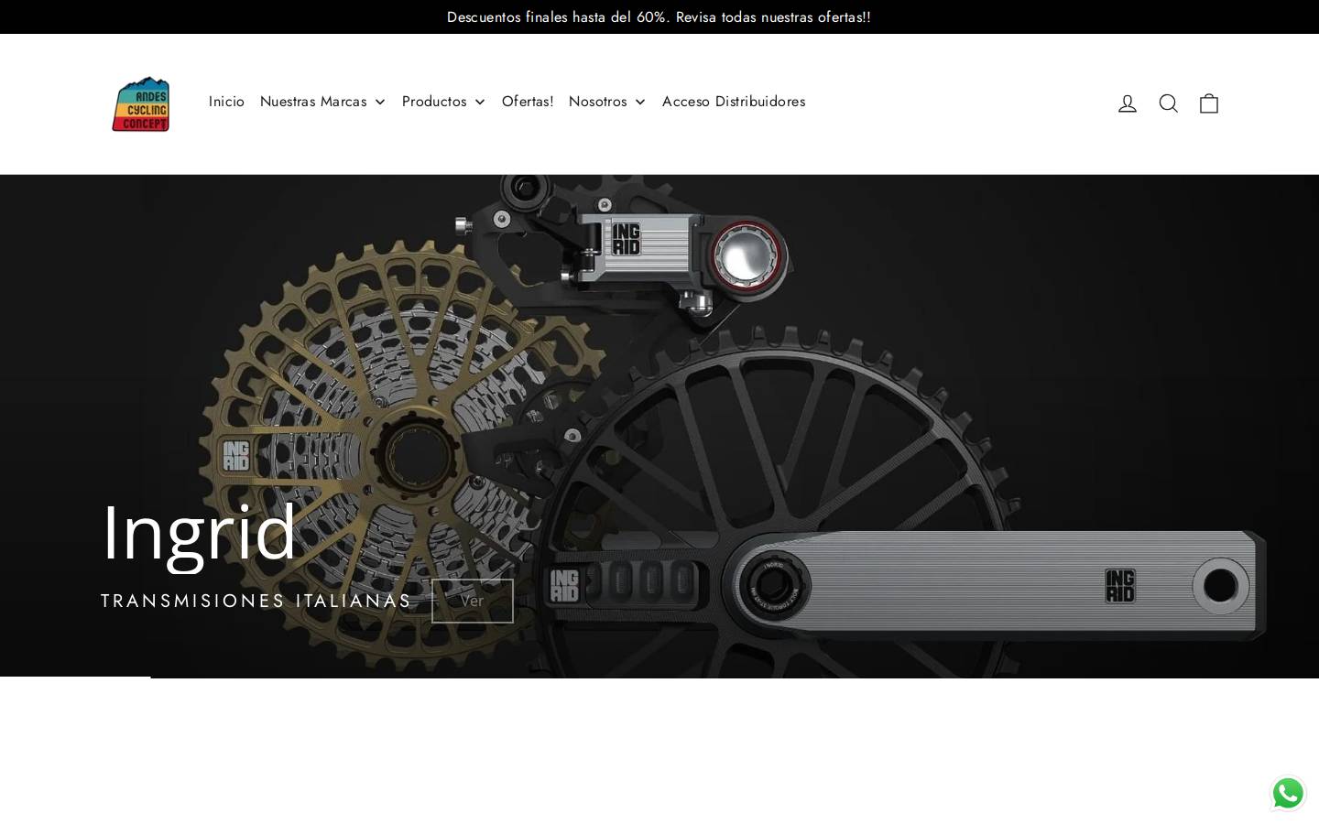Expand the Nuestras Marcas dropdown
The width and height of the screenshot is (1319, 824).
pyautogui.click(x=322, y=102)
